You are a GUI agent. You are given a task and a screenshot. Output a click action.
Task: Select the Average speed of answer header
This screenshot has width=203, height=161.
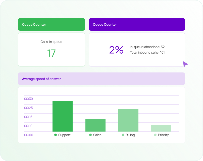click(101, 79)
